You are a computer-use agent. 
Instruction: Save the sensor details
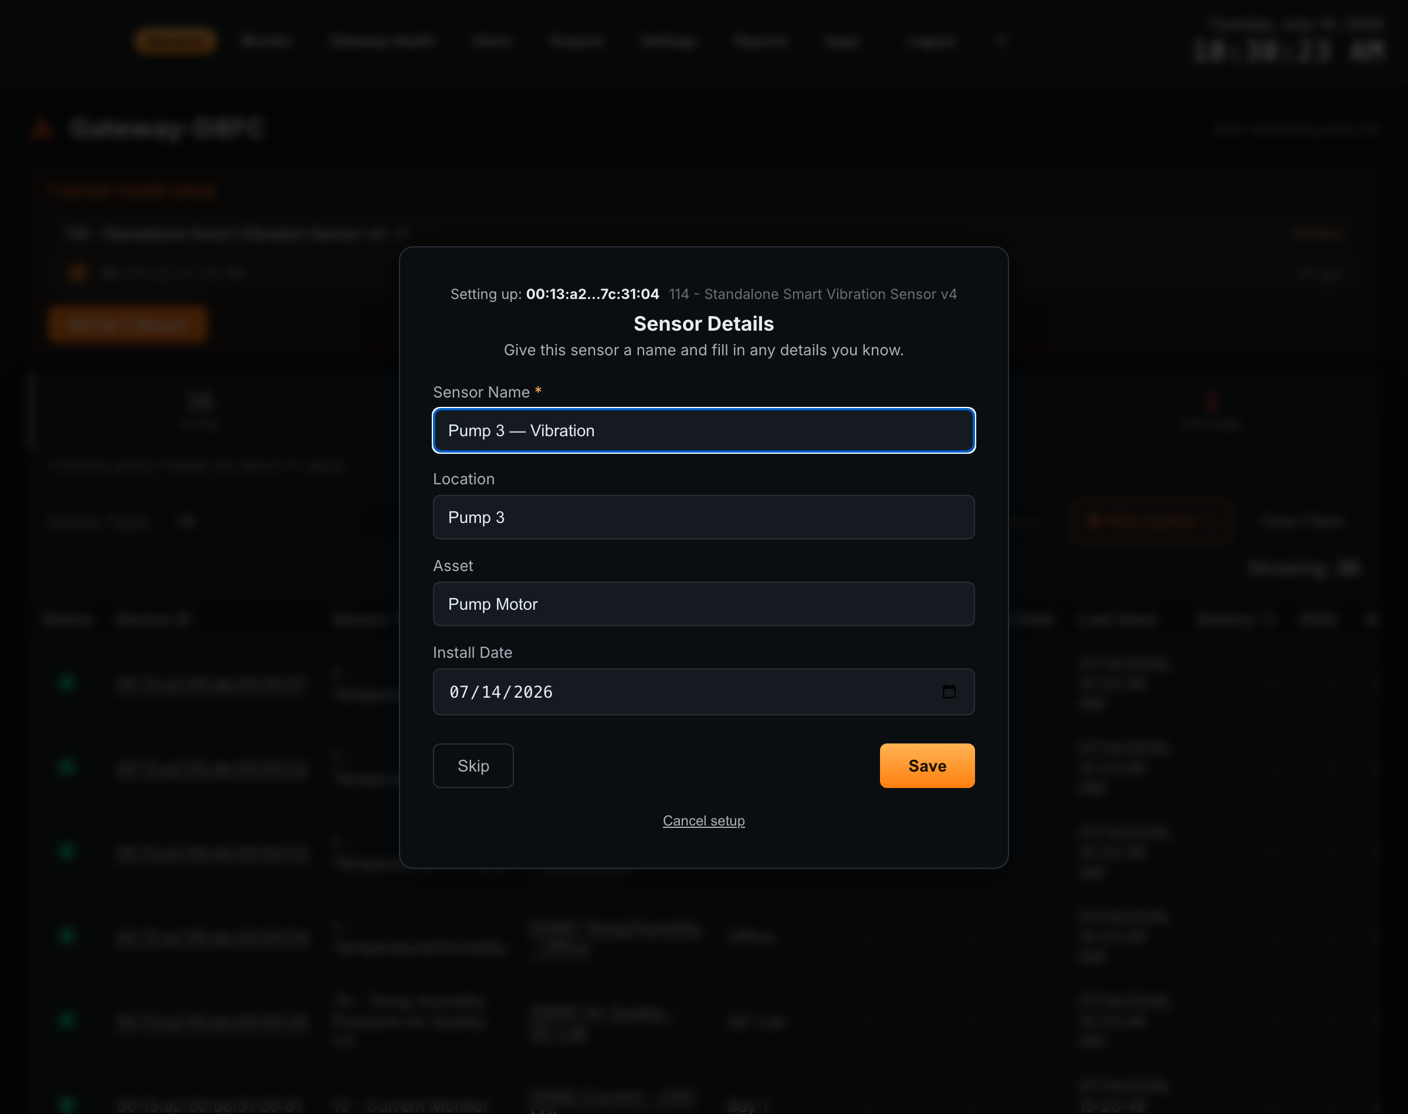[x=927, y=766]
